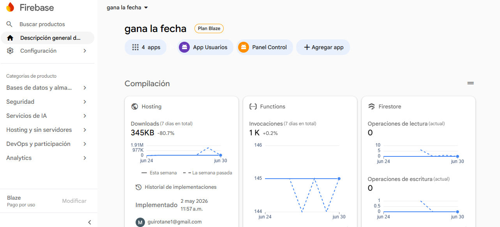
Task: Click the Hosting globe icon
Action: (x=135, y=106)
